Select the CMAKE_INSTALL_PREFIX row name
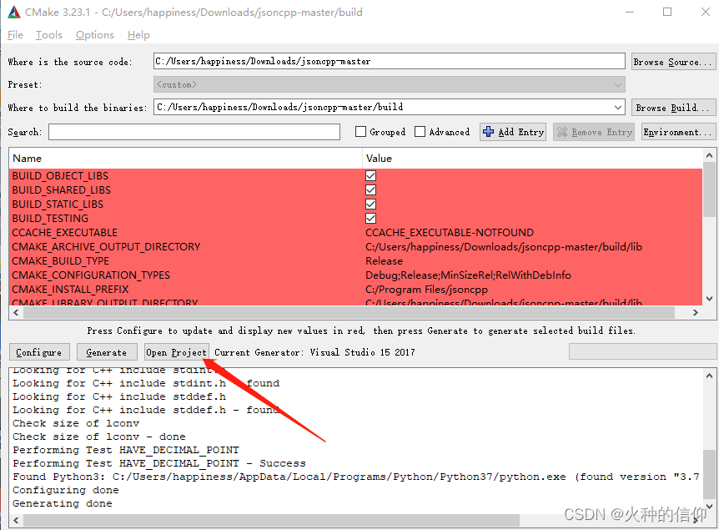 click(70, 290)
